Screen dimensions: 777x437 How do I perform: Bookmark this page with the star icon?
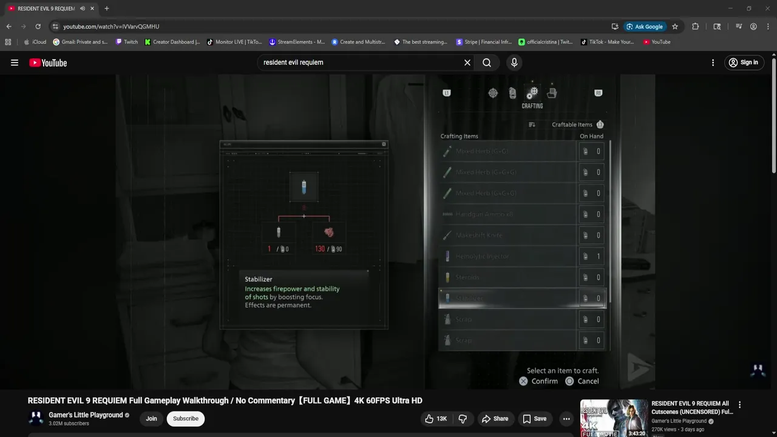(x=675, y=27)
